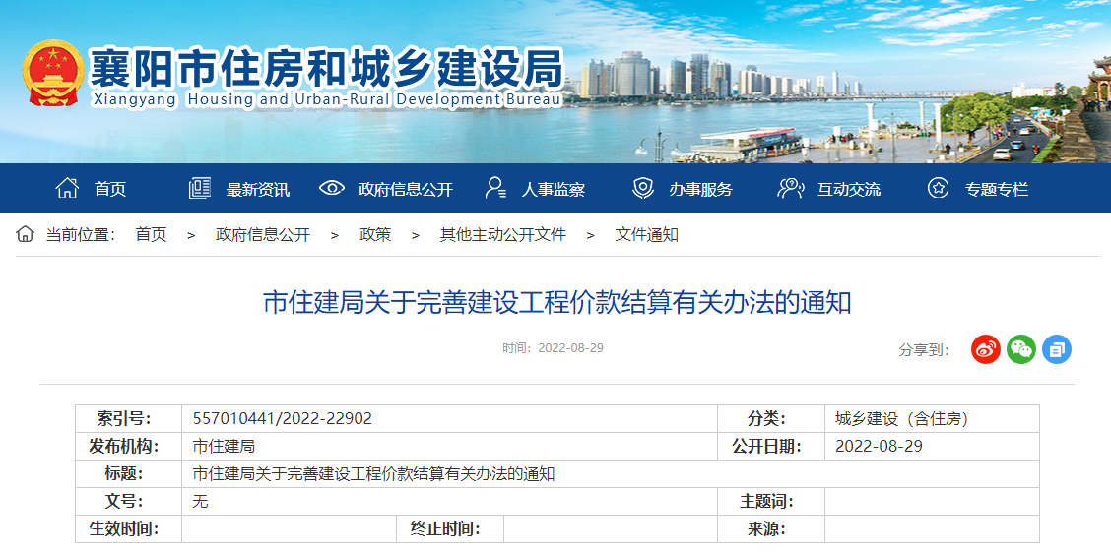
Task: Navigate to 其他主动公开文件 breadcrumb
Action: click(x=502, y=234)
